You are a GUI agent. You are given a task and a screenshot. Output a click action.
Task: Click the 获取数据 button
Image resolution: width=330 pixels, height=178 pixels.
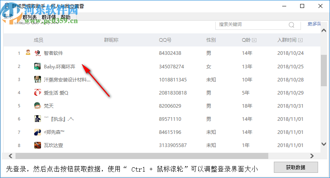coord(296,167)
